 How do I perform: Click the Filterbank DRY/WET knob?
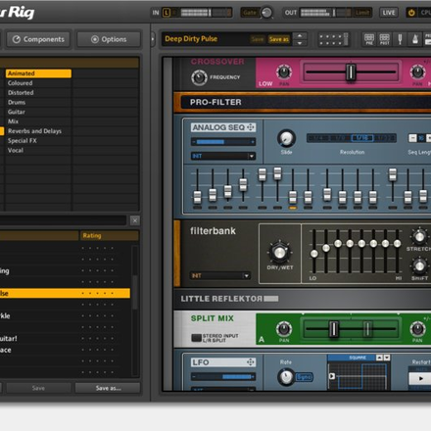click(x=279, y=252)
